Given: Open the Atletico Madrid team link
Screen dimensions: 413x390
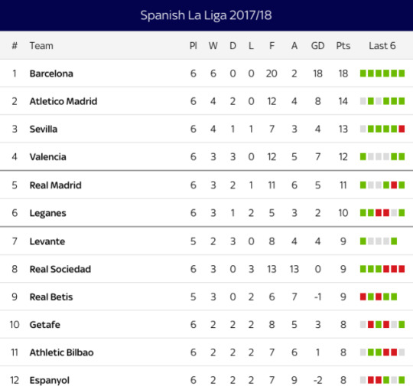Looking at the screenshot, I should [63, 101].
